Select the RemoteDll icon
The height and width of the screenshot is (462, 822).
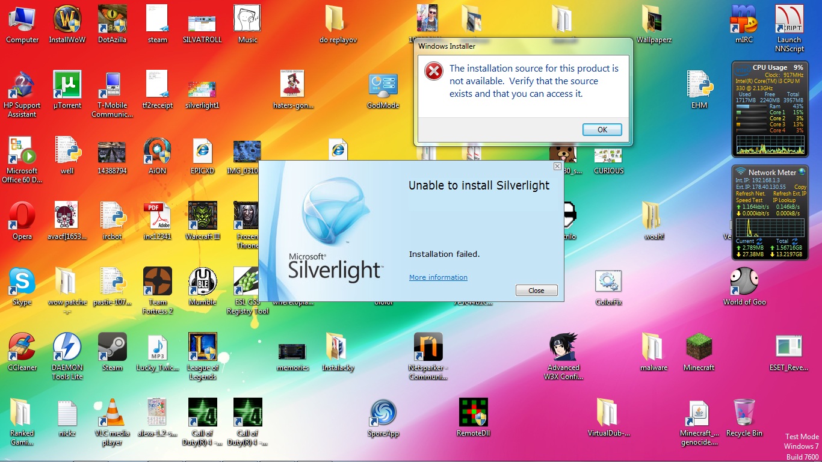(473, 417)
